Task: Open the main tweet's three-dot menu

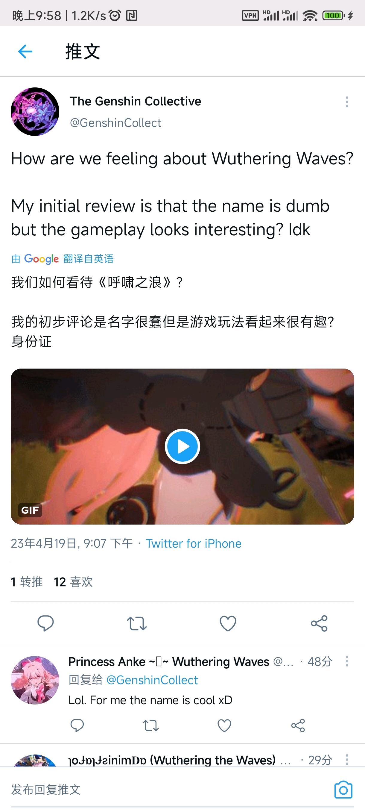Action: tap(347, 102)
